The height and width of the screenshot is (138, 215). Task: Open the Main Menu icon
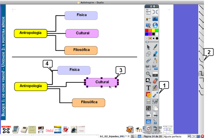(x=148, y=12)
